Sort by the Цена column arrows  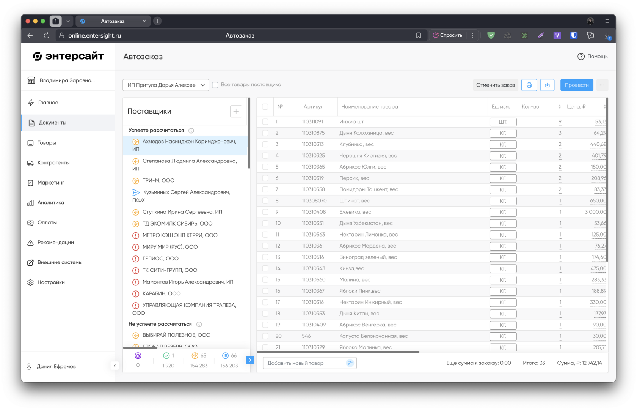[x=604, y=107]
